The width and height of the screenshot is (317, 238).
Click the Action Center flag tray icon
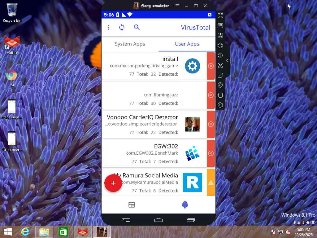point(273,232)
